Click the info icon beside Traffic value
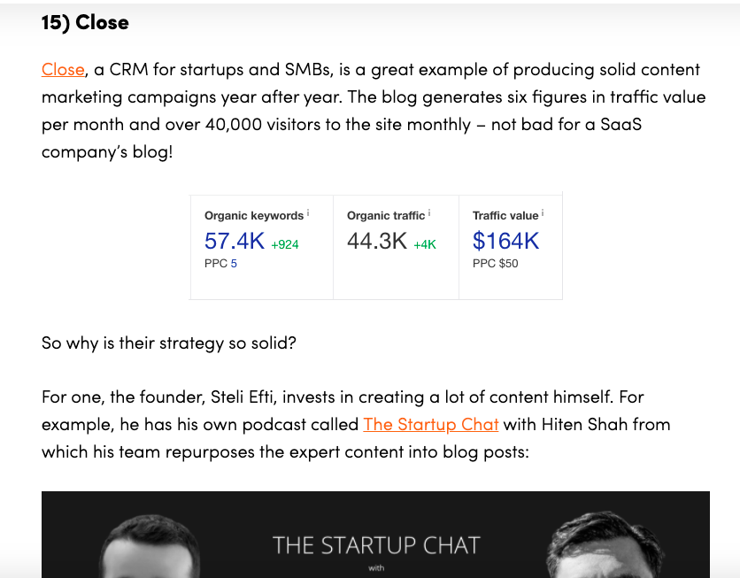The image size is (740, 578). 543,214
